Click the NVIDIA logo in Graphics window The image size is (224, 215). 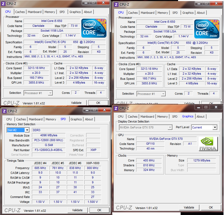click(208, 144)
